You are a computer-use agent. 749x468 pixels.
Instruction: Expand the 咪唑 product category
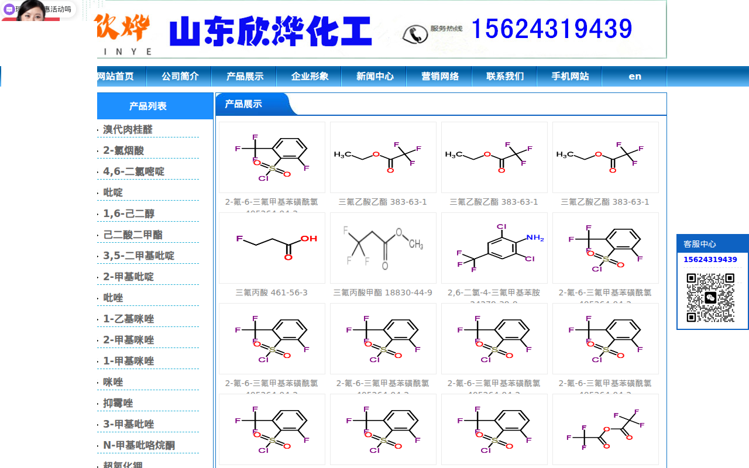(x=112, y=382)
